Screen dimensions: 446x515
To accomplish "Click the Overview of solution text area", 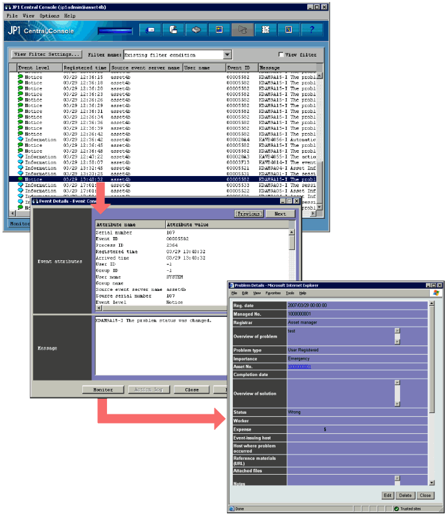I will coord(341,394).
